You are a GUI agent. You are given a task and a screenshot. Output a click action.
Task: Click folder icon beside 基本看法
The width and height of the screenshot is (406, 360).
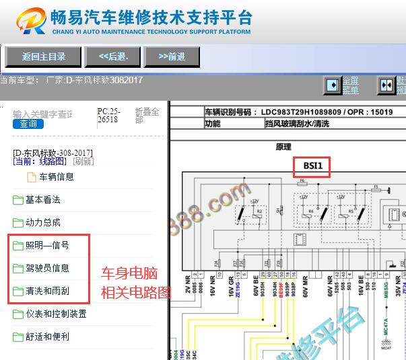18,200
